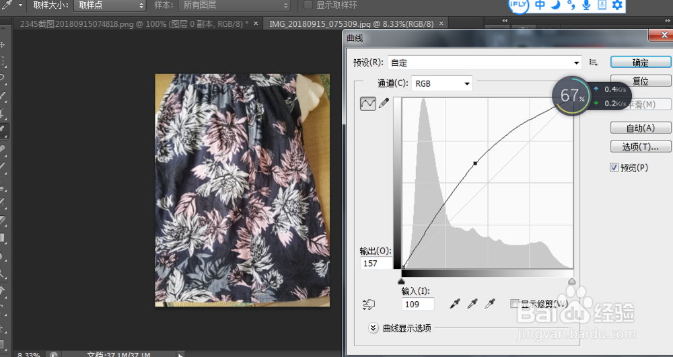Open the 通道(C) RGB channel dropdown
Screen dimensions: 673x357
point(441,83)
